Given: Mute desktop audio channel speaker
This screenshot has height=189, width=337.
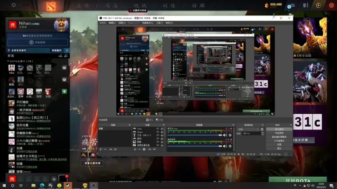Looking at the screenshot, I should pos(225,146).
